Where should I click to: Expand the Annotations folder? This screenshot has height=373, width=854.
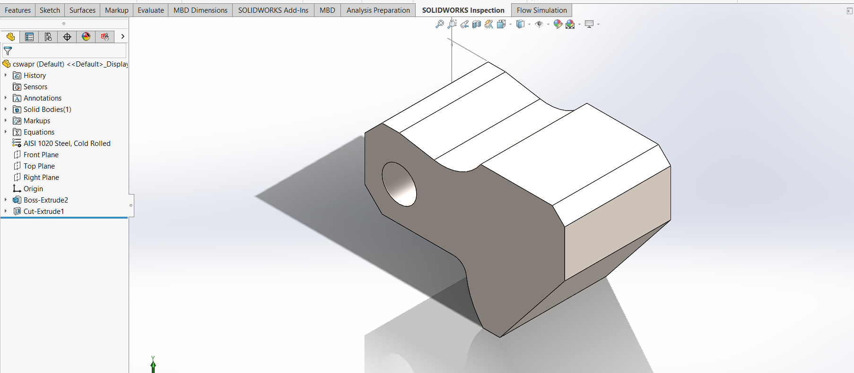pyautogui.click(x=6, y=98)
